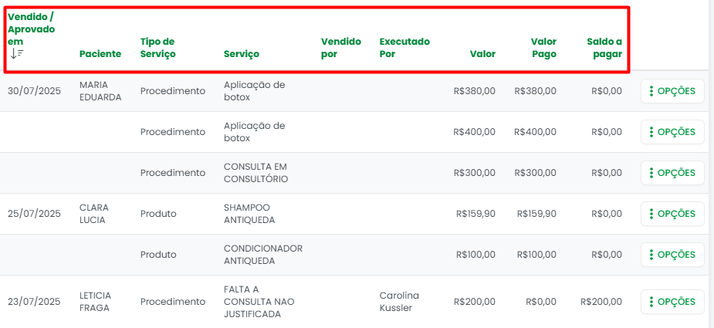Click the Vendido por column header

click(340, 48)
